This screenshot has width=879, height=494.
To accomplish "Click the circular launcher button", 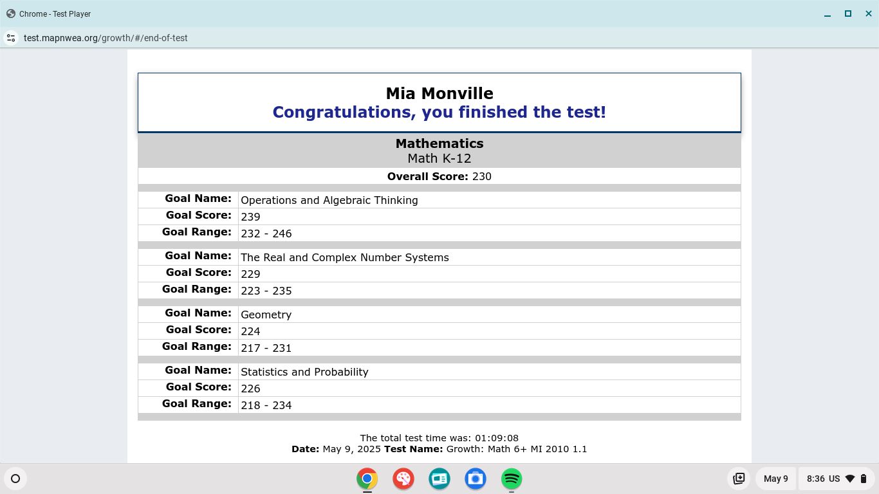I will click(x=15, y=479).
